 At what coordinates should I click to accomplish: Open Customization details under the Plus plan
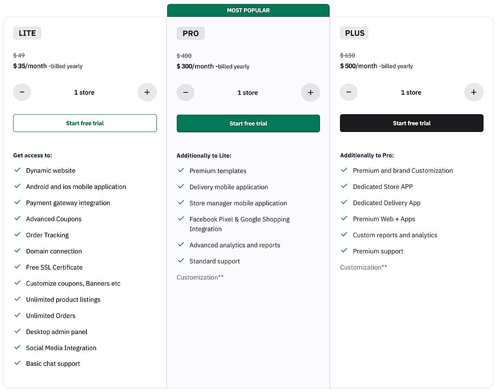pos(364,267)
